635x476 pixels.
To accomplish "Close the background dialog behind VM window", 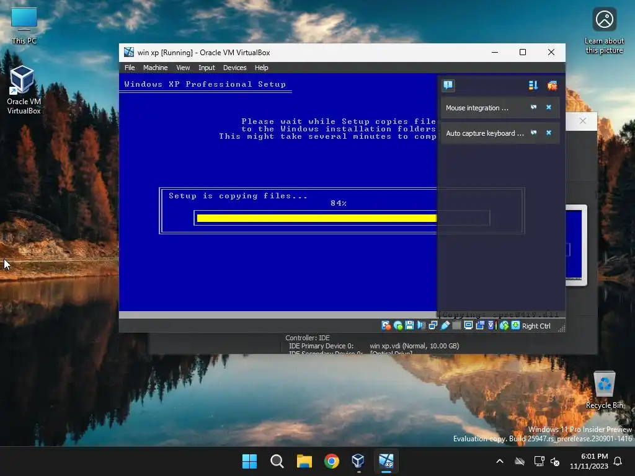I will [582, 121].
